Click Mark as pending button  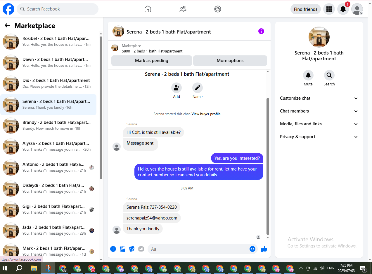pyautogui.click(x=151, y=61)
